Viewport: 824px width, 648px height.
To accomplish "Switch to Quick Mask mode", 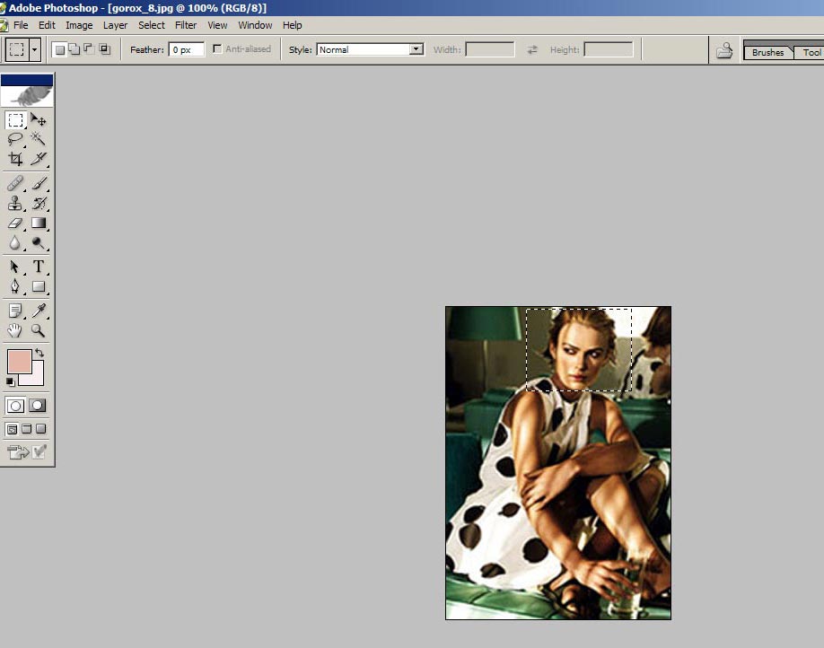I will pos(38,406).
